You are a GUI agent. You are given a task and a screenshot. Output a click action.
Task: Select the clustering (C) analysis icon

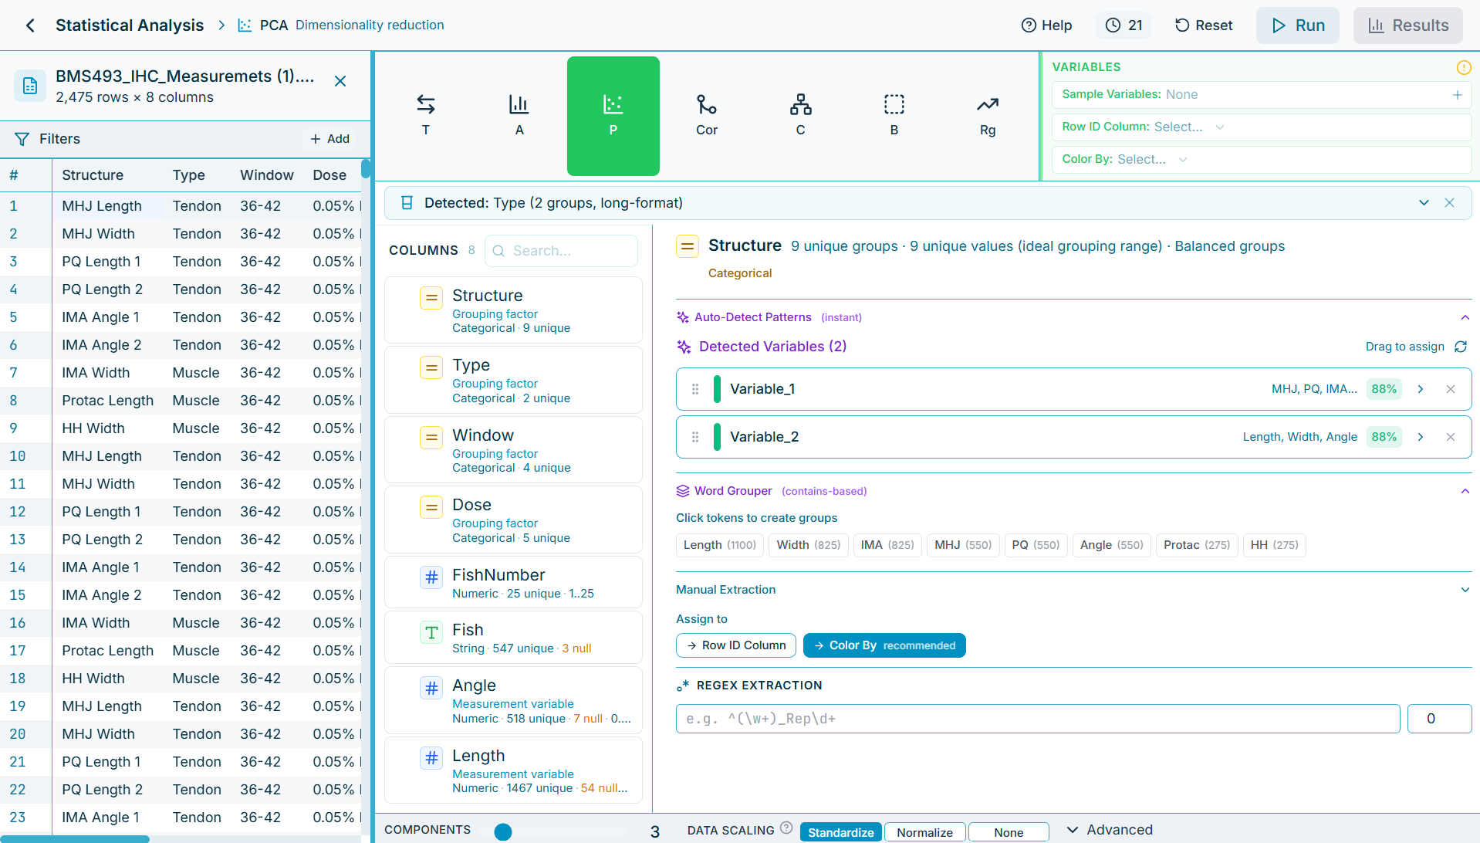coord(799,114)
